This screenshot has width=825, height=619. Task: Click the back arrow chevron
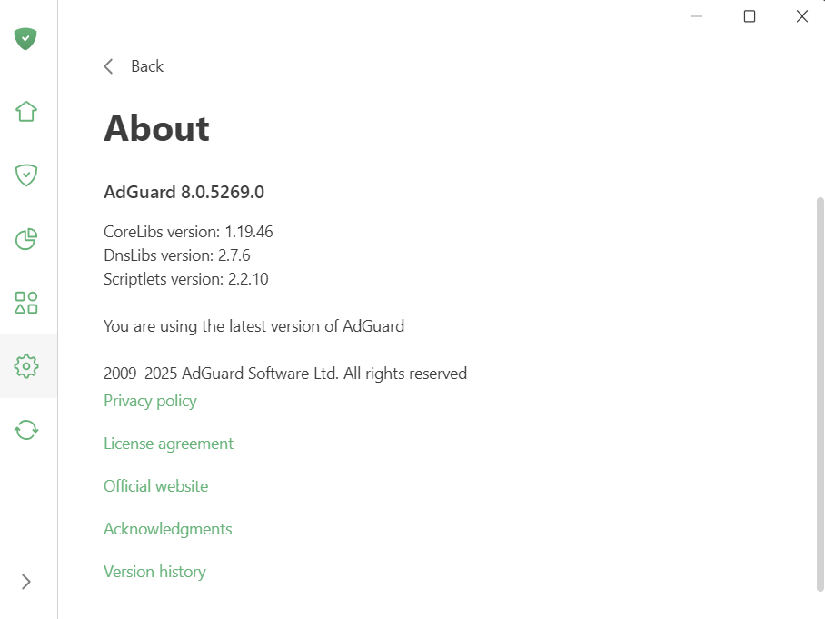pyautogui.click(x=109, y=66)
